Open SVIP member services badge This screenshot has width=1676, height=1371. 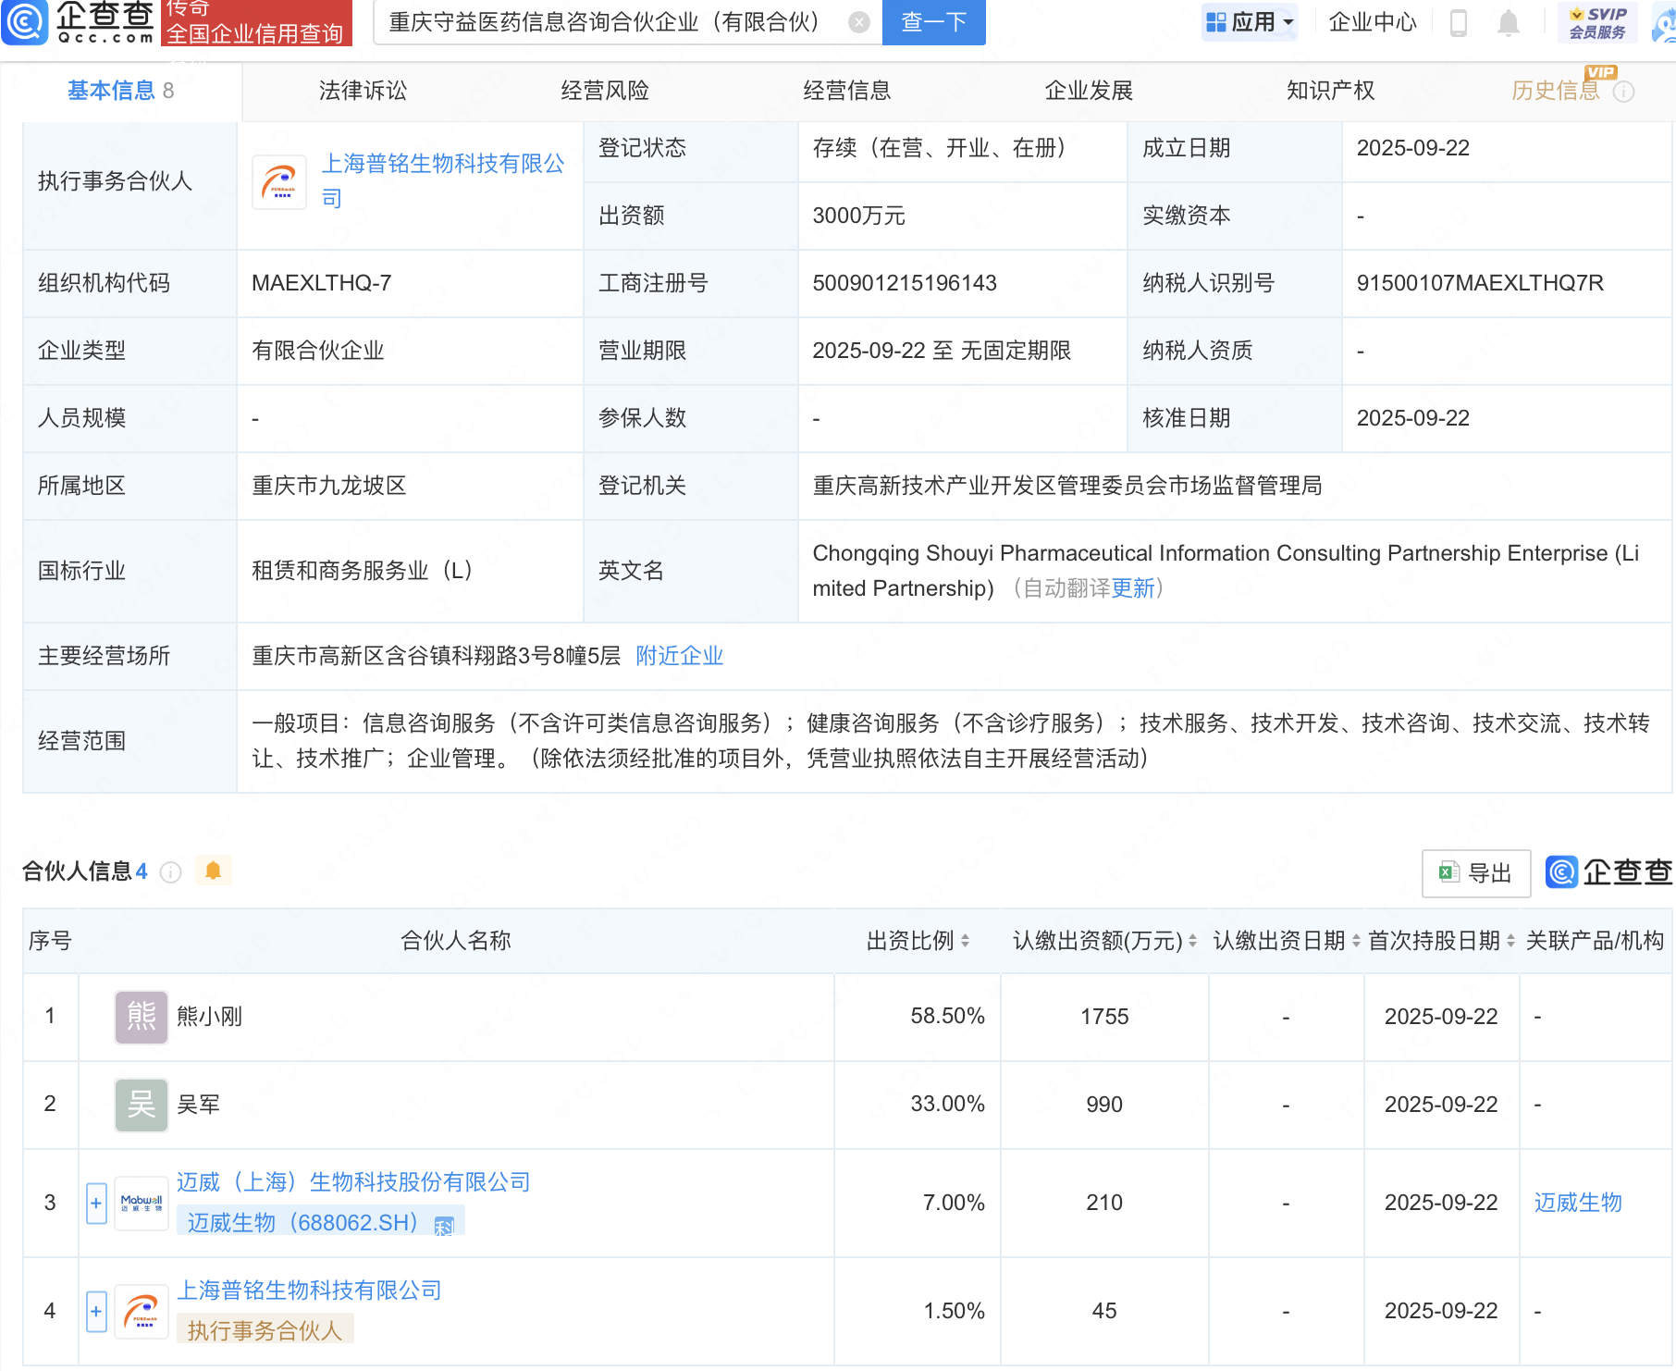[x=1597, y=22]
